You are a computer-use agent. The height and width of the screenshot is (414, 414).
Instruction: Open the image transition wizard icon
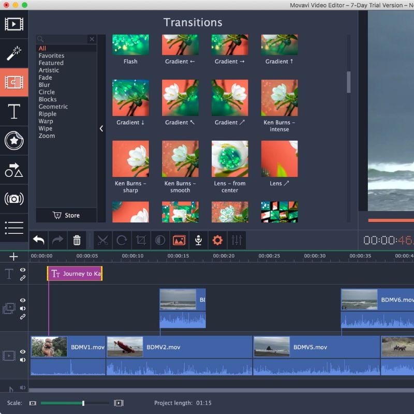(179, 240)
